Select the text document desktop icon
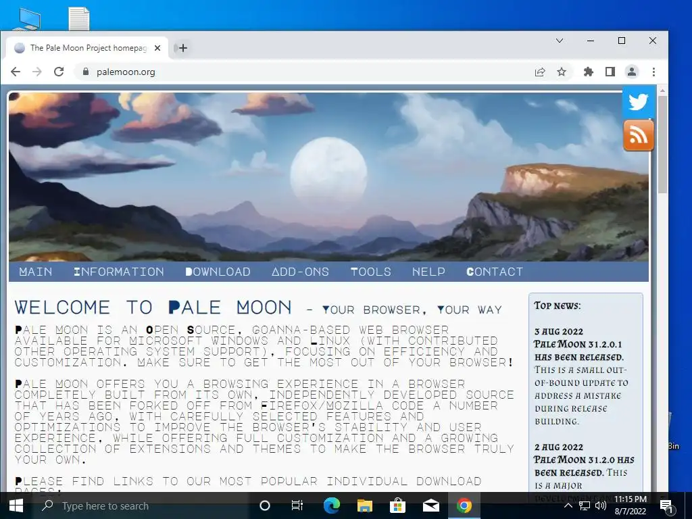 tap(80, 18)
